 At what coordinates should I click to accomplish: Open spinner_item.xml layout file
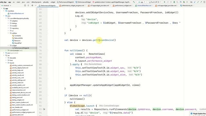[x=18, y=115]
